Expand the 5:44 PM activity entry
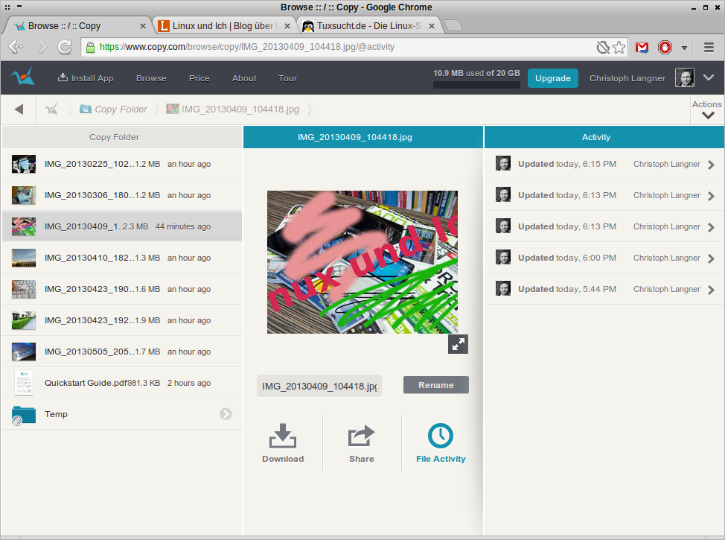 tap(711, 290)
